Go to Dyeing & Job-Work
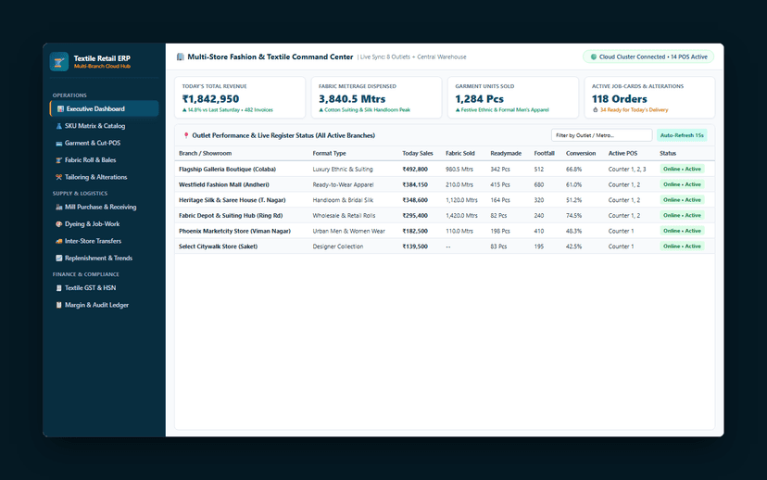This screenshot has height=480, width=767. click(x=104, y=224)
